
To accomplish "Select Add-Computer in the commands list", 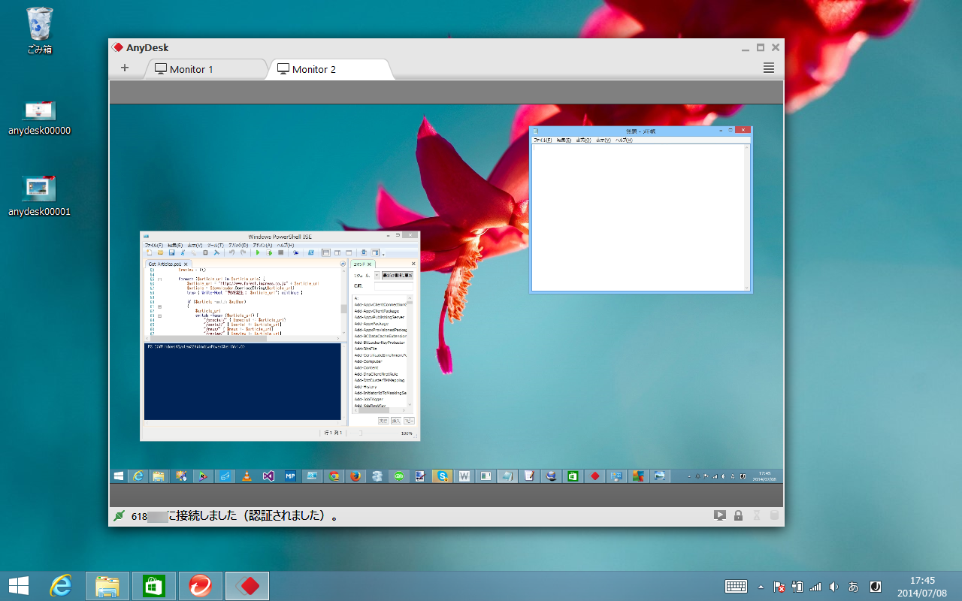I will pos(368,361).
